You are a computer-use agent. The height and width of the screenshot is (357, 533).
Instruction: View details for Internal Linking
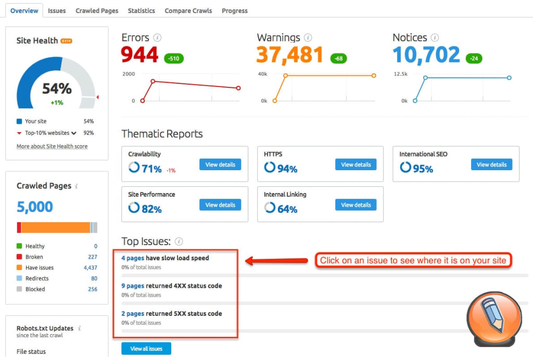356,205
